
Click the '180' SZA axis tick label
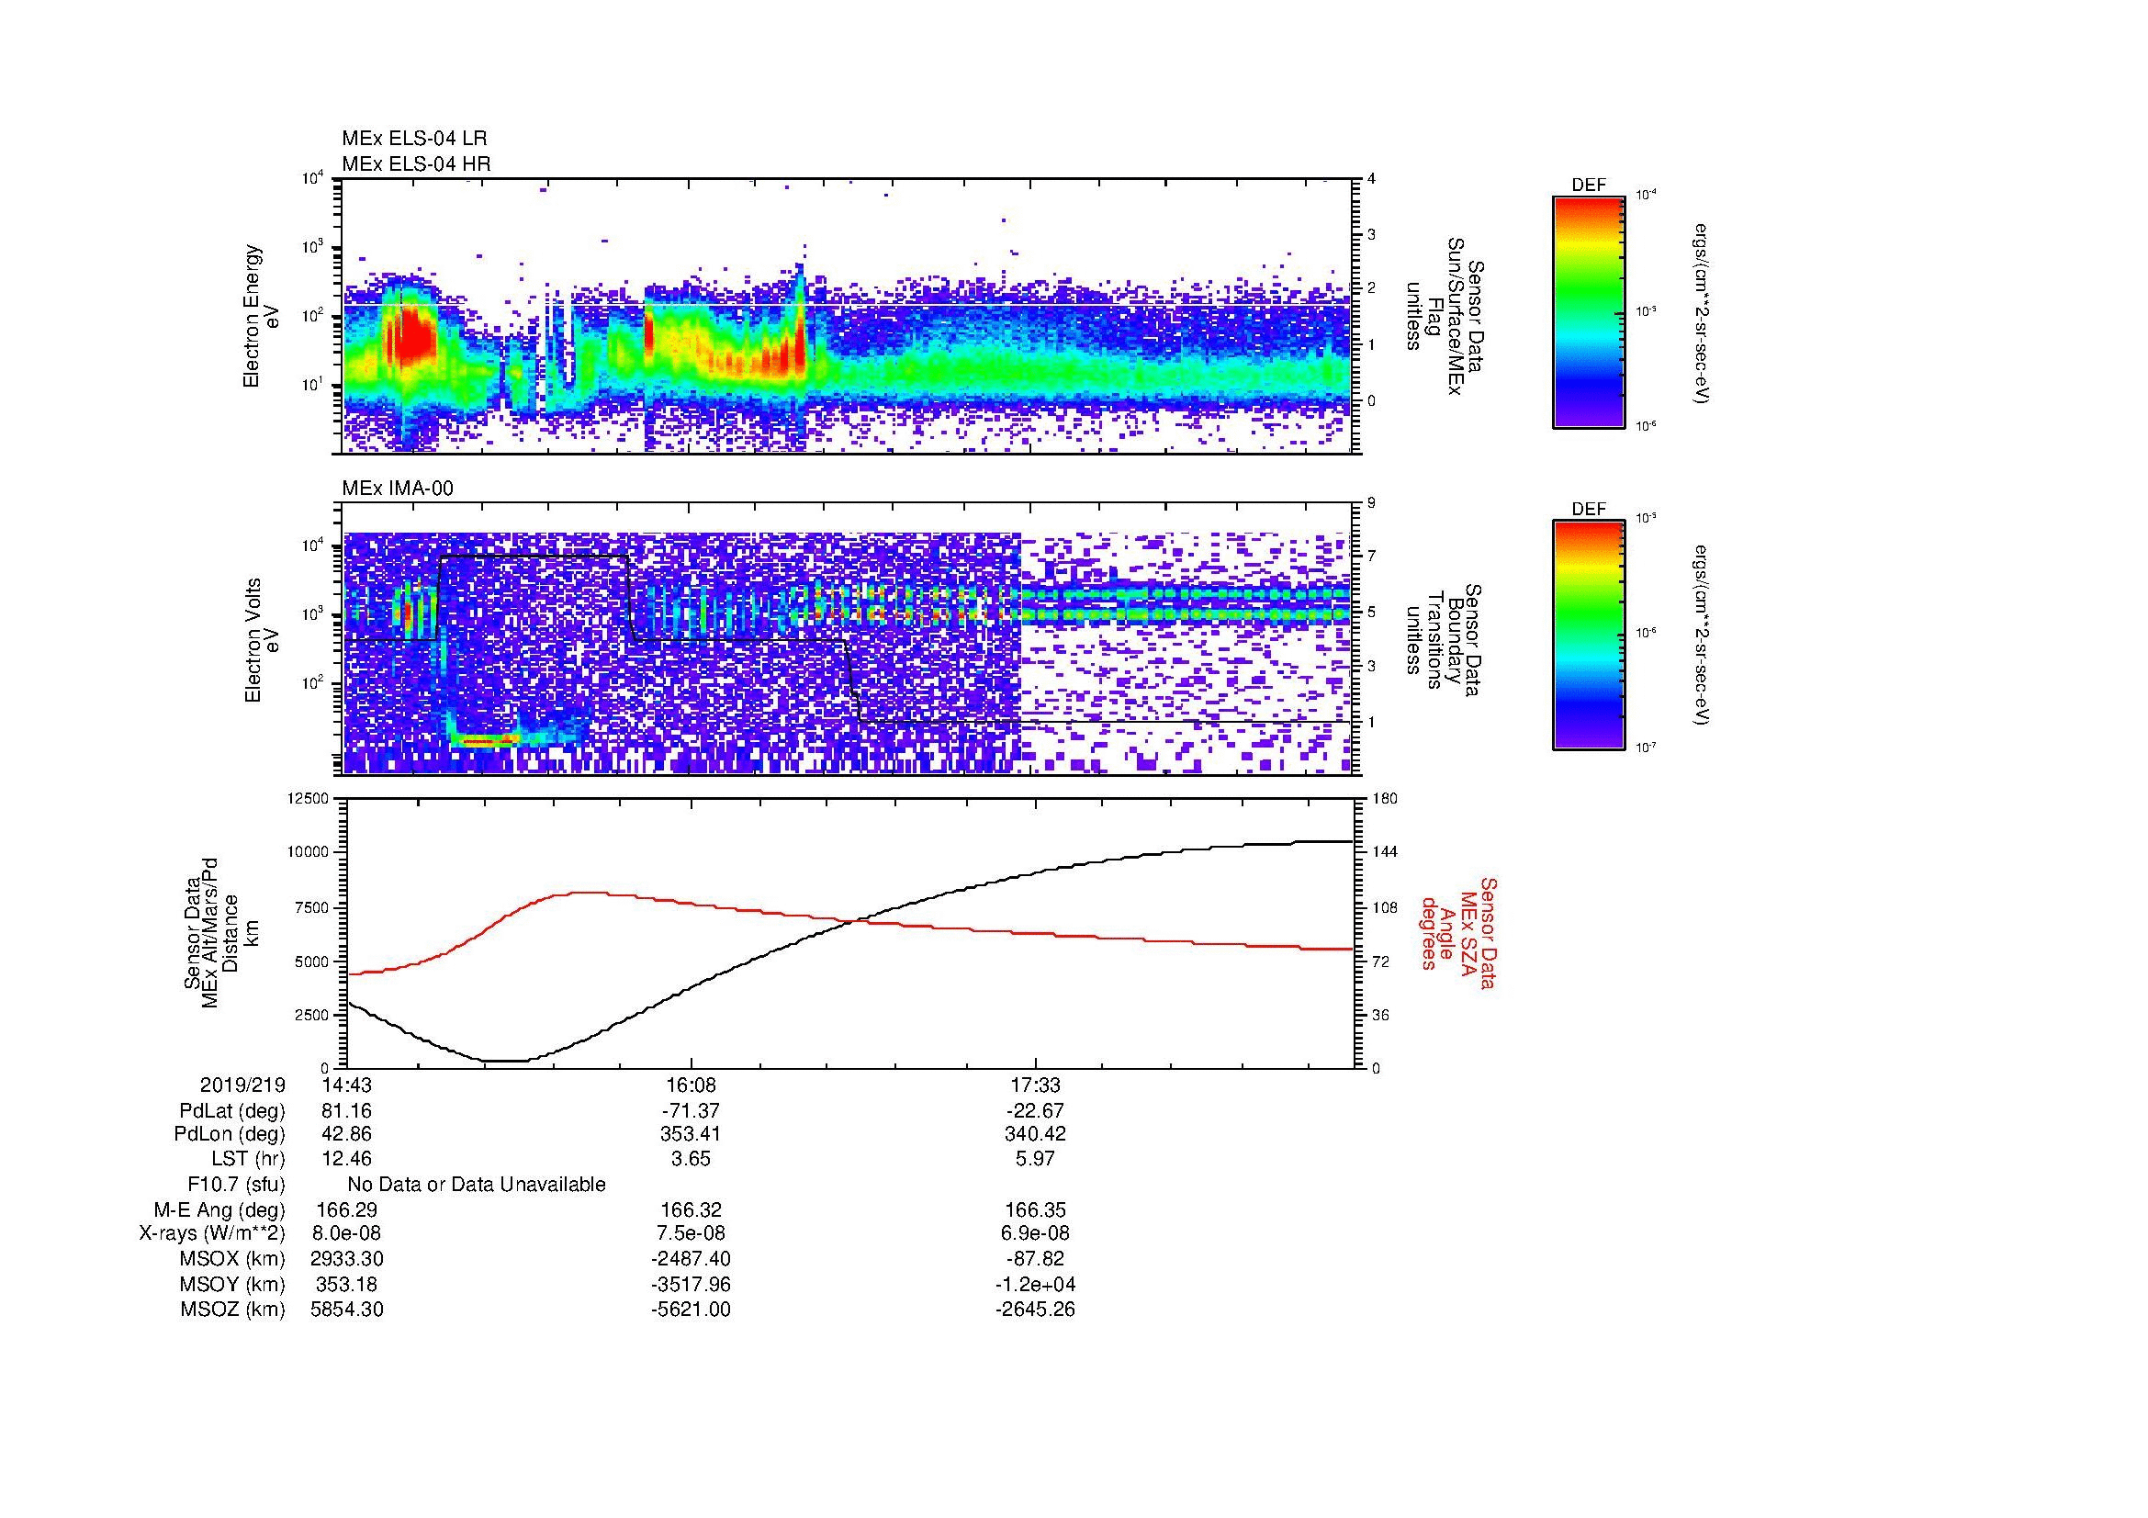tap(1385, 798)
